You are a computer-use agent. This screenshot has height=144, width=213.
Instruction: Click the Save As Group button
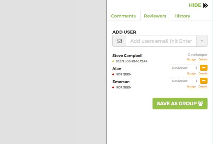pos(180,104)
